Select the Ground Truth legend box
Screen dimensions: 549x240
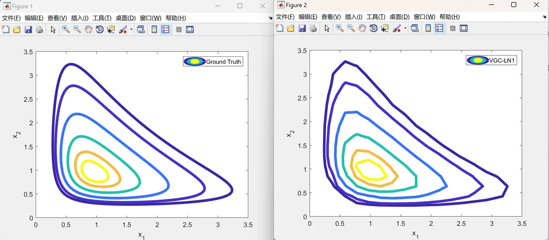pyautogui.click(x=213, y=61)
